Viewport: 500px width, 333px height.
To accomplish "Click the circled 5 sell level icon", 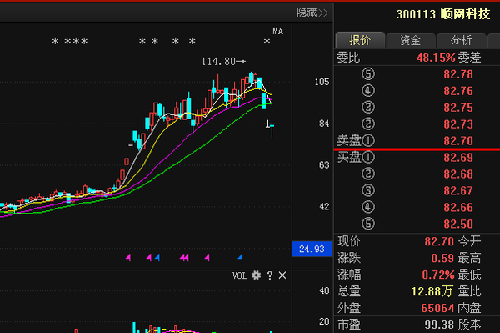I will pos(368,74).
